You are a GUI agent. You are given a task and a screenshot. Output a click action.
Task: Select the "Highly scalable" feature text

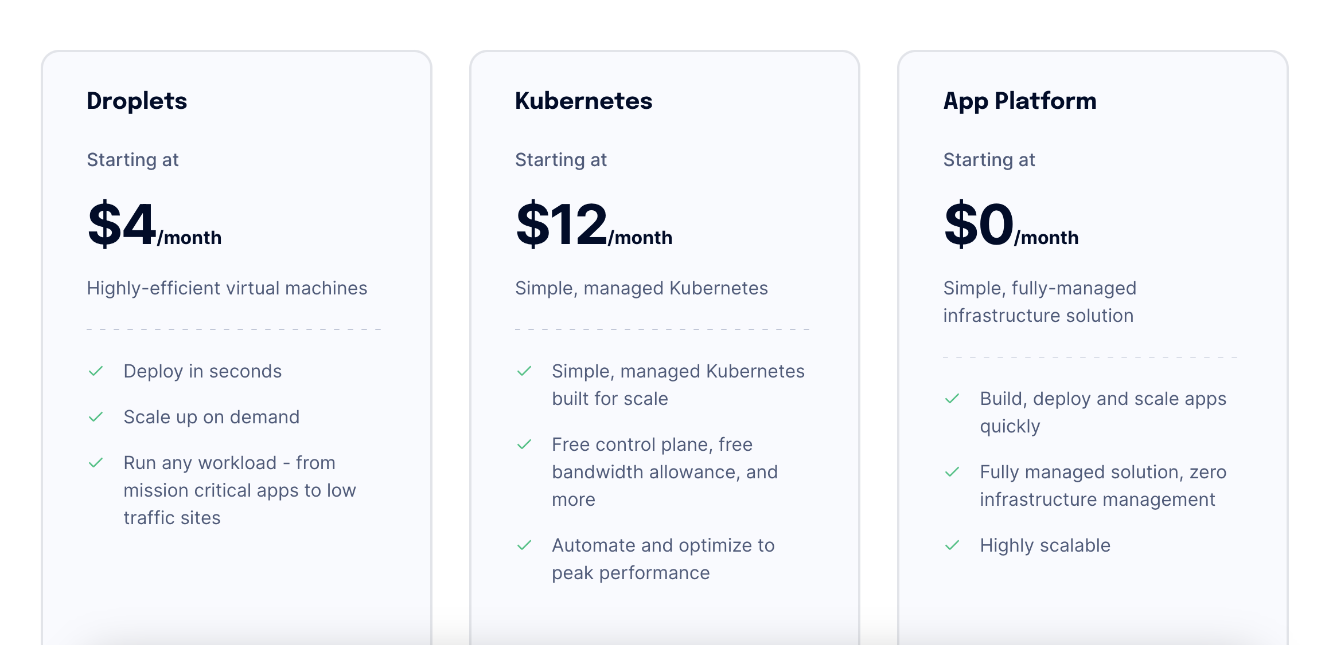(x=1045, y=545)
